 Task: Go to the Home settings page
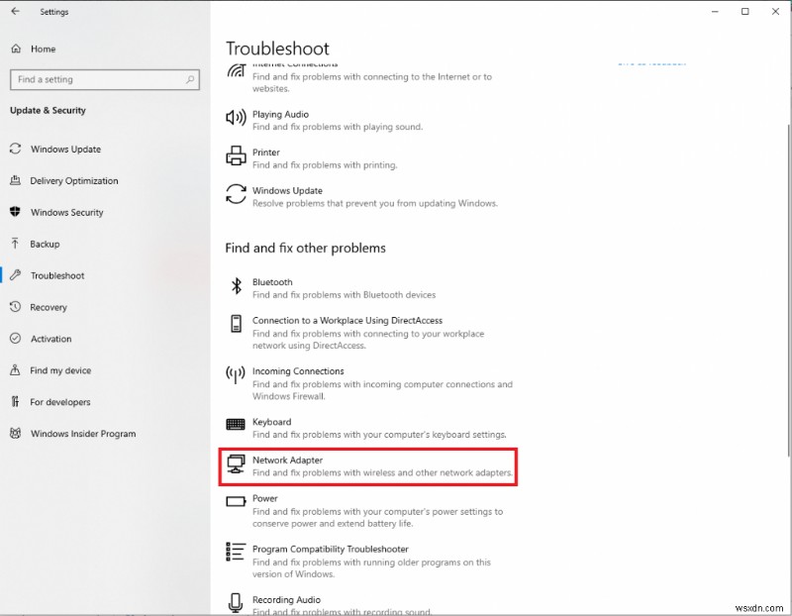coord(41,49)
